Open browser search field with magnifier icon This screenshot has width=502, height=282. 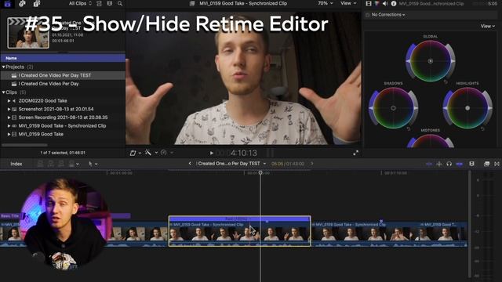coord(120,3)
